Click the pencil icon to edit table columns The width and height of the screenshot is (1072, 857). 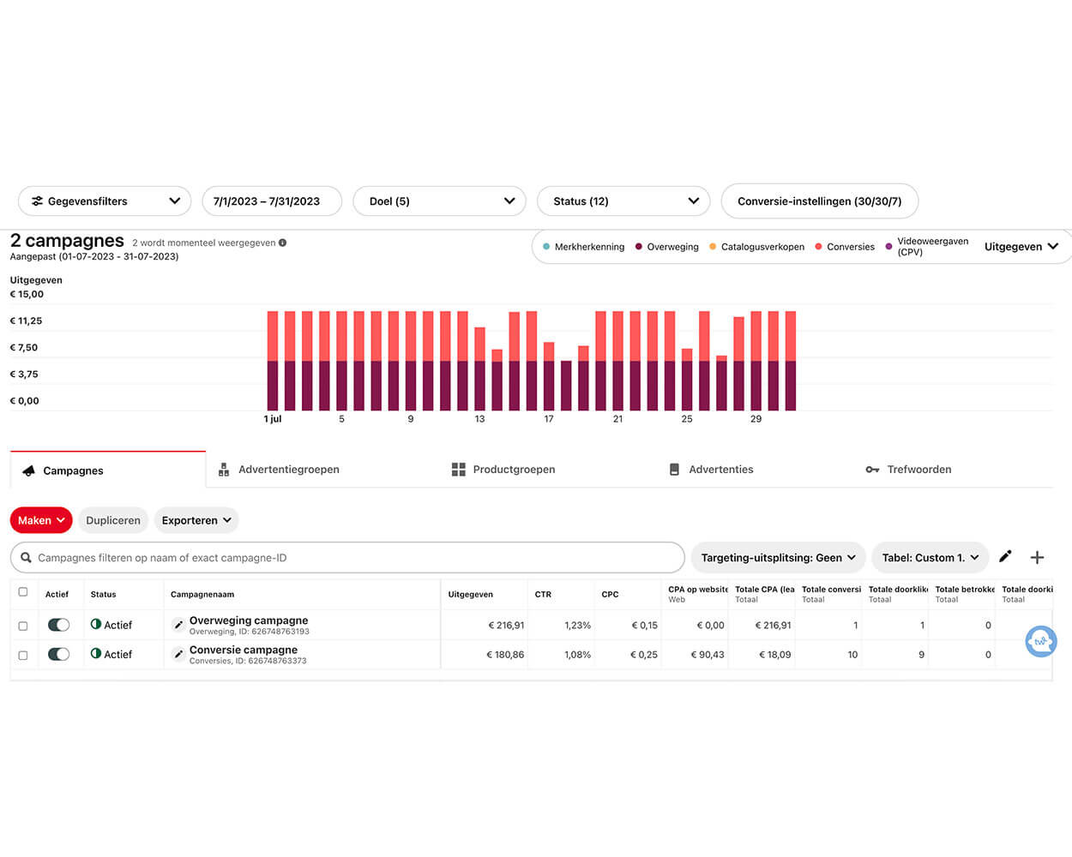coord(1005,557)
